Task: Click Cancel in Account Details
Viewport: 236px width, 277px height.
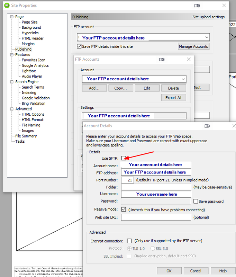Action: click(x=196, y=271)
